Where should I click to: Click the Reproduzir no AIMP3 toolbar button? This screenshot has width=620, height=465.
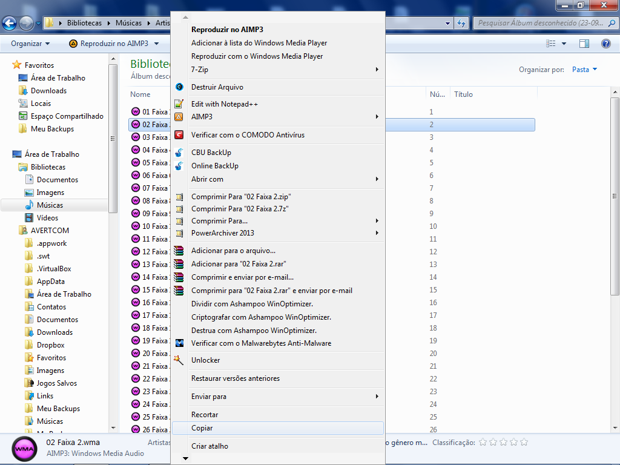(109, 44)
